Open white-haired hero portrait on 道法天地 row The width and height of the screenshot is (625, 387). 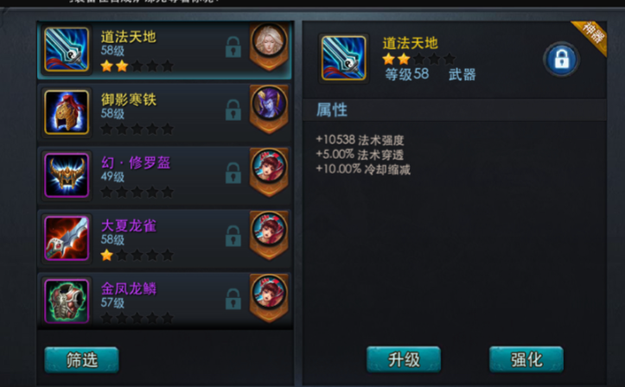coord(269,41)
